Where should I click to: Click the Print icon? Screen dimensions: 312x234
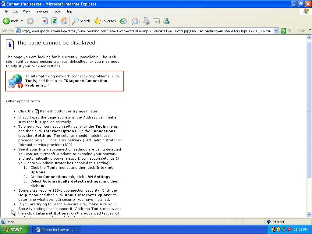(x=147, y=21)
